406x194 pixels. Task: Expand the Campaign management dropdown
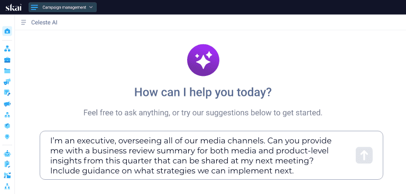63,7
